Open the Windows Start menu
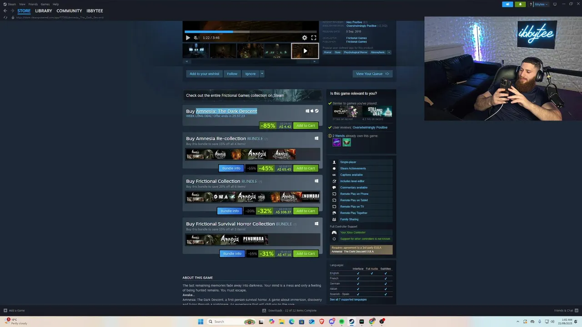 tap(201, 322)
